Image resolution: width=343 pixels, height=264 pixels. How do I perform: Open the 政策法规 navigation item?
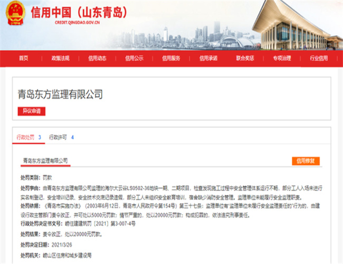(60, 58)
